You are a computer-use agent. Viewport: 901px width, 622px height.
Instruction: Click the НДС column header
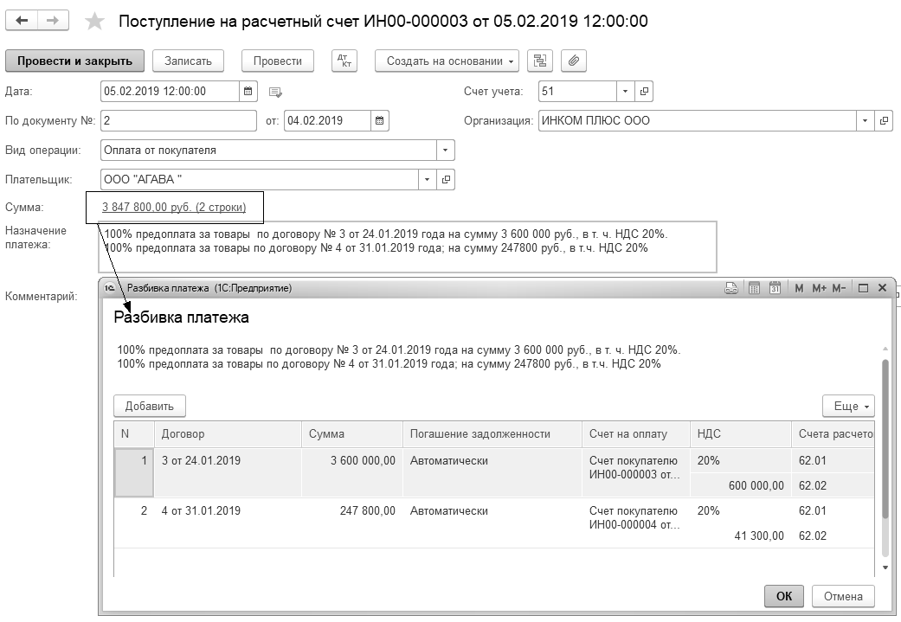(x=740, y=434)
